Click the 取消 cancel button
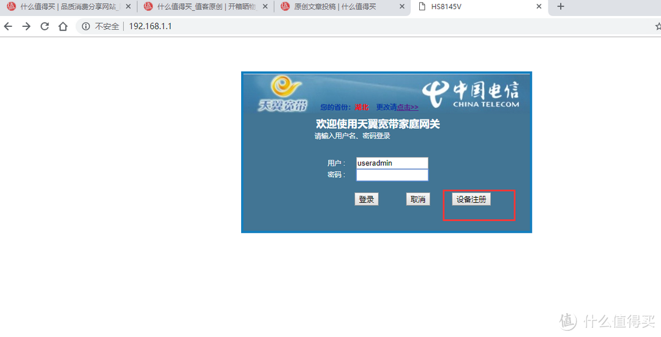Viewport: 661px width, 337px height. [x=418, y=200]
